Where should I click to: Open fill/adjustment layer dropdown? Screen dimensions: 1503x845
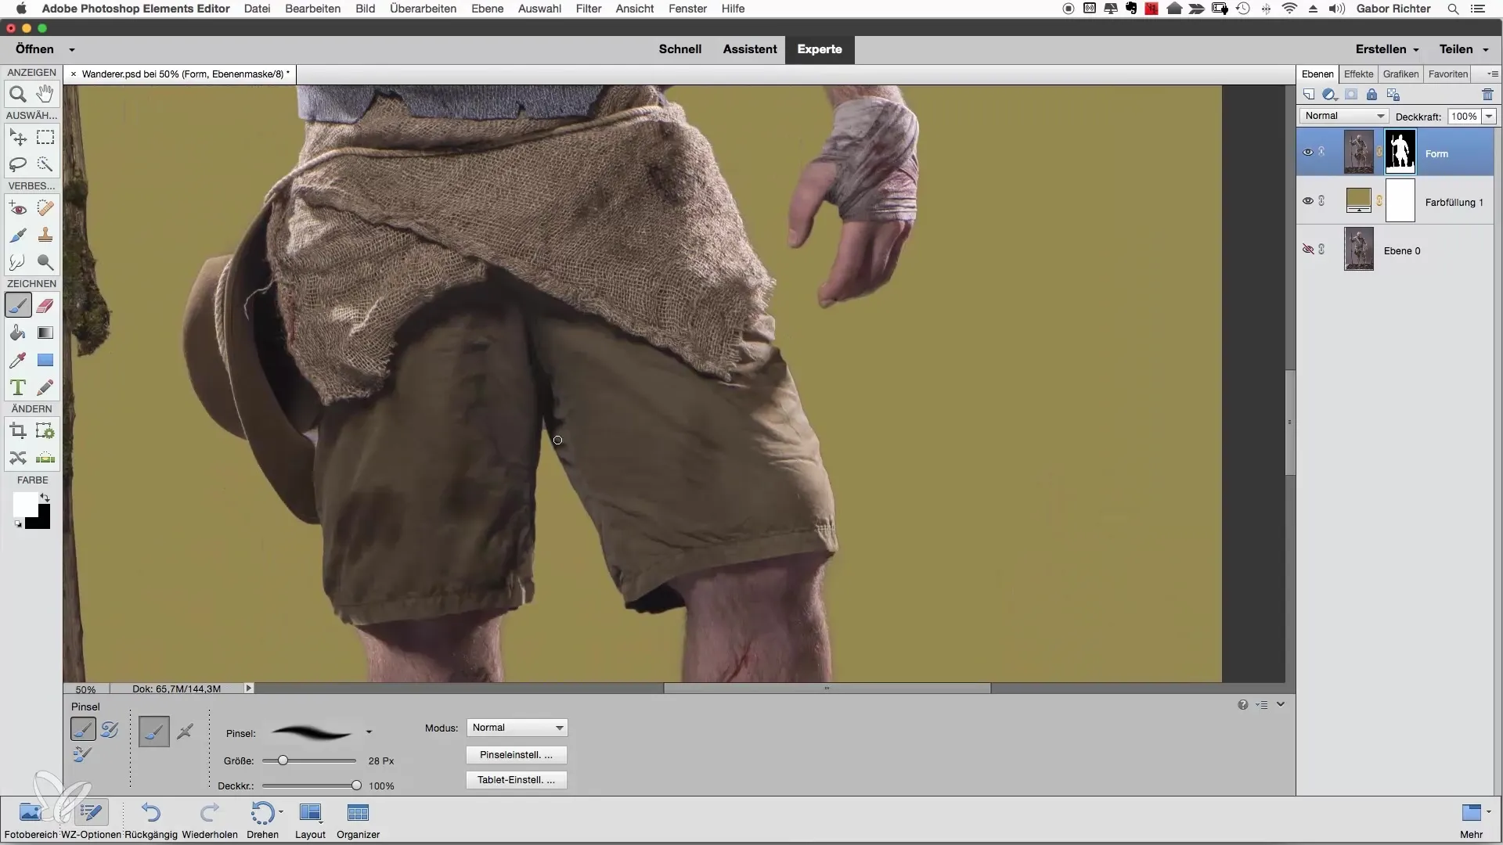(1330, 95)
